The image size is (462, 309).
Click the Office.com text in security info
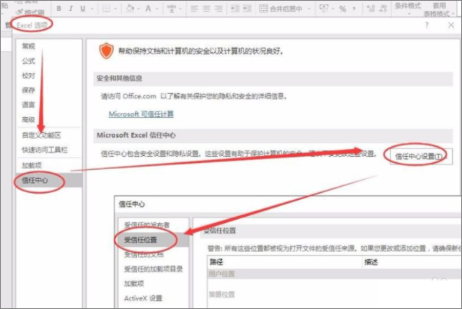point(140,96)
